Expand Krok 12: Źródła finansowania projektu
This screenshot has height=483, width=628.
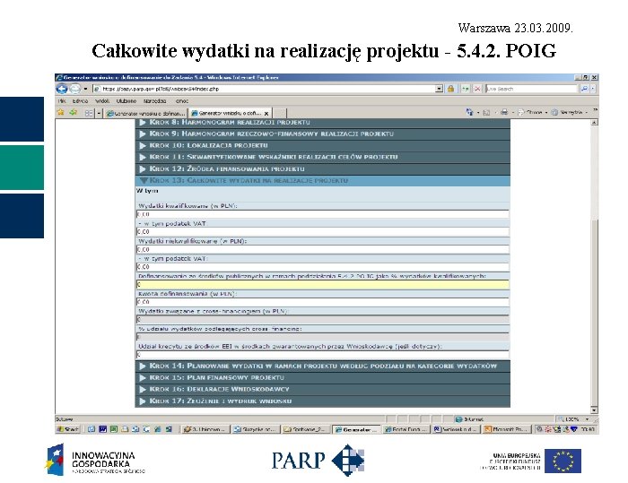pyautogui.click(x=323, y=168)
